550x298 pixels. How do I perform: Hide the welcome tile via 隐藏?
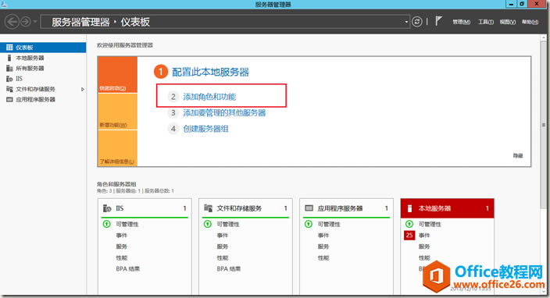pyautogui.click(x=518, y=155)
